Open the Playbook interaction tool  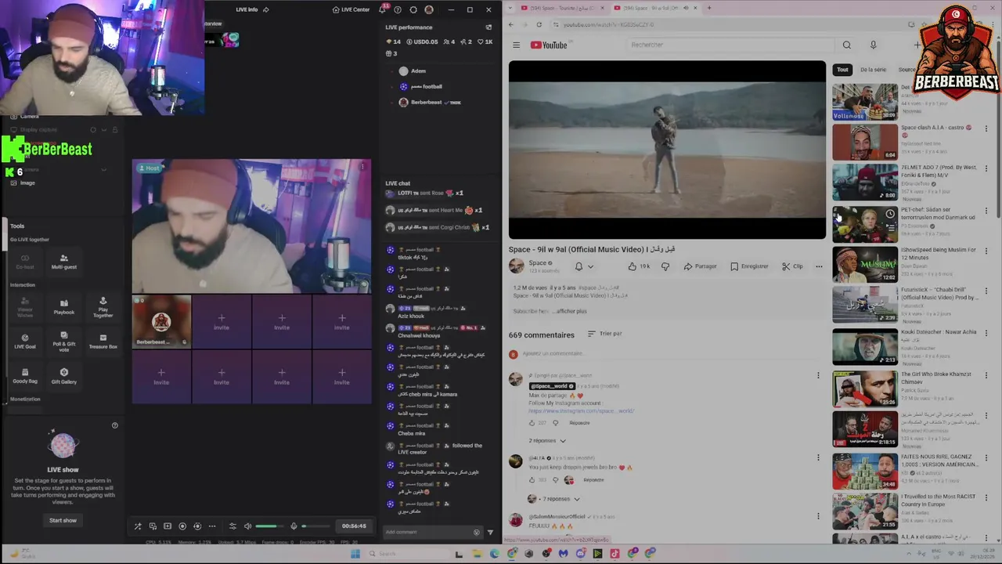[x=64, y=306]
